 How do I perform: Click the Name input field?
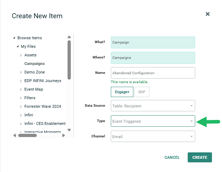[153, 73]
